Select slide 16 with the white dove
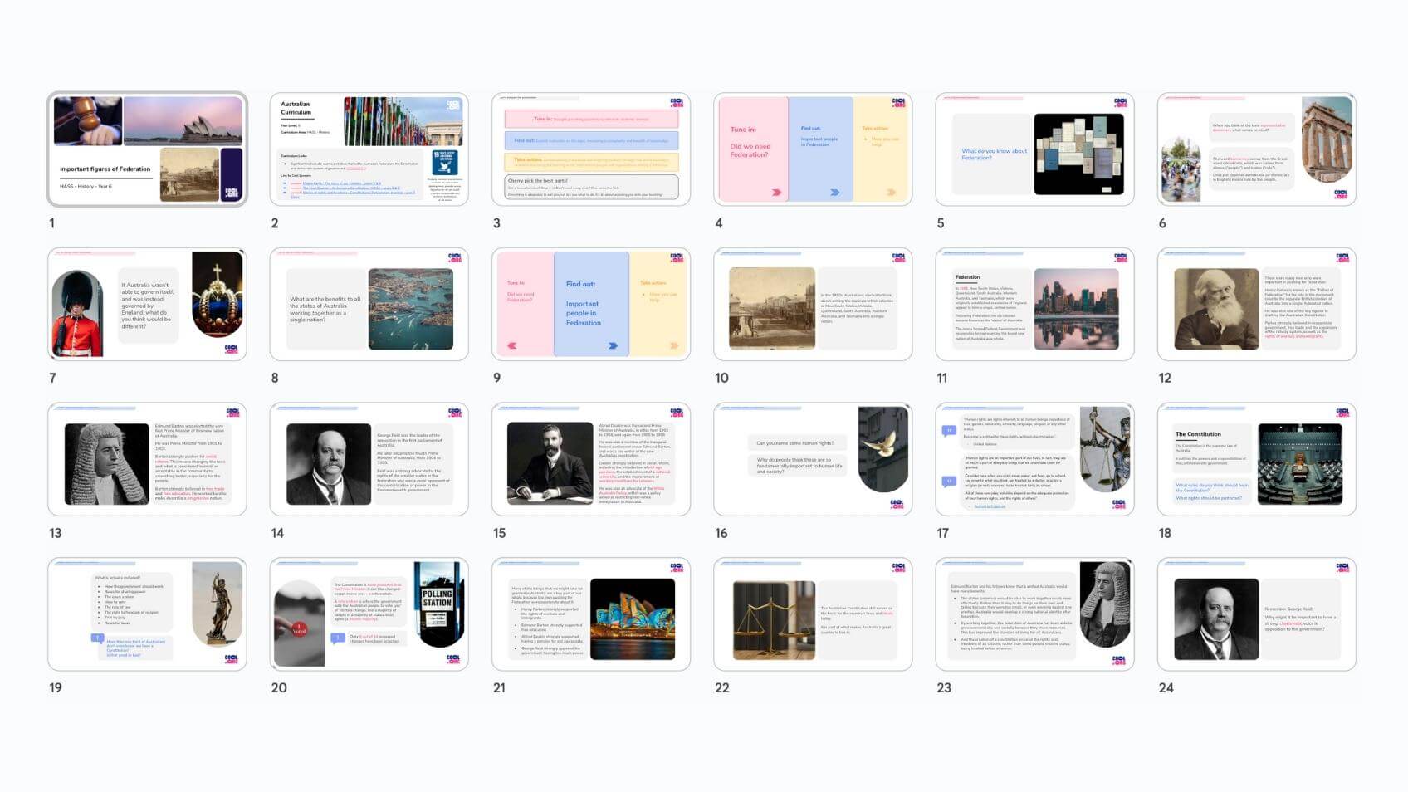Screen dimensions: 1408x792 [813, 459]
